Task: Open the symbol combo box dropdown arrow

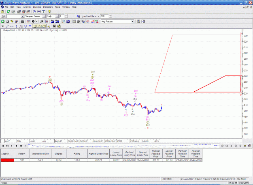Action: [22, 16]
